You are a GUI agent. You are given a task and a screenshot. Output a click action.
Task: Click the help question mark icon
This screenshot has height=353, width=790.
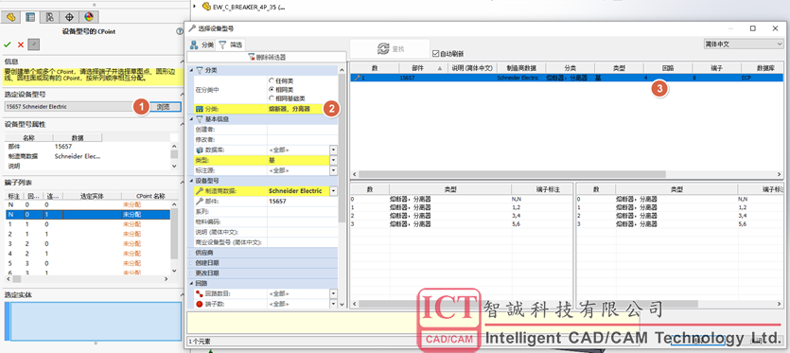pos(180,31)
